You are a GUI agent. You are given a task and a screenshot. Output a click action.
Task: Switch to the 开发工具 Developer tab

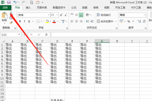[120, 8]
